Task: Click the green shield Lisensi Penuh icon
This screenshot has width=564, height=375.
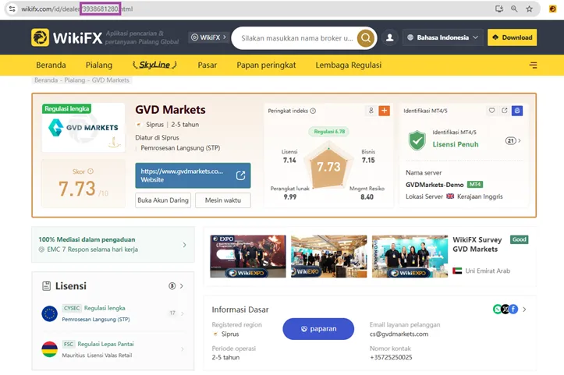Action: 417,140
